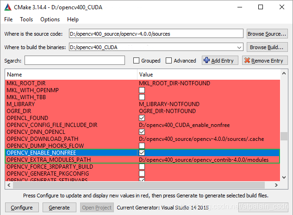Click the OGRE_DIR-NOTFOUND value
293x215 pixels.
pyautogui.click(x=167, y=111)
